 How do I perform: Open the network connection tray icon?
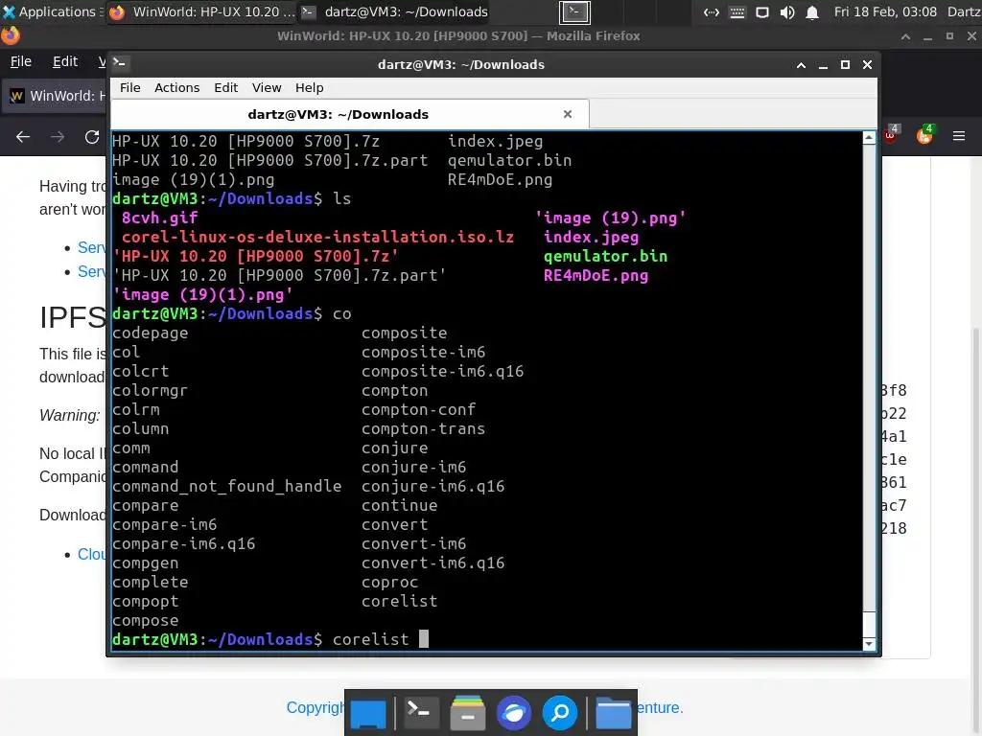pyautogui.click(x=712, y=12)
